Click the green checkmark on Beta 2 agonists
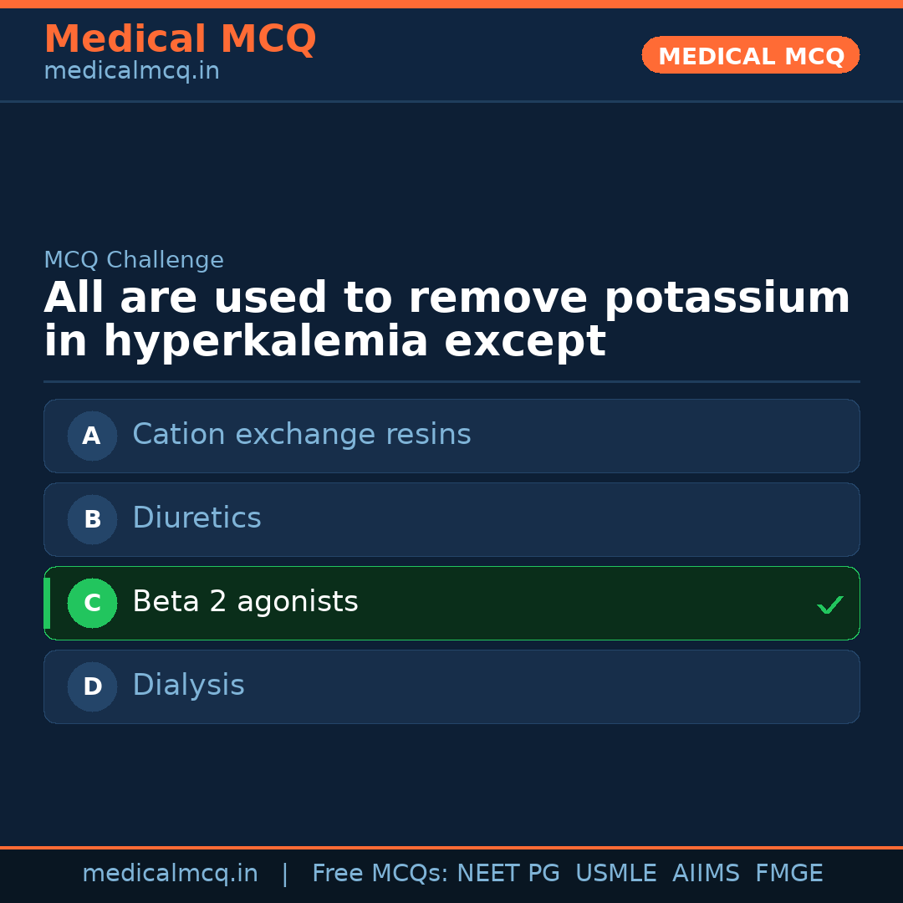This screenshot has width=903, height=903. 829,605
